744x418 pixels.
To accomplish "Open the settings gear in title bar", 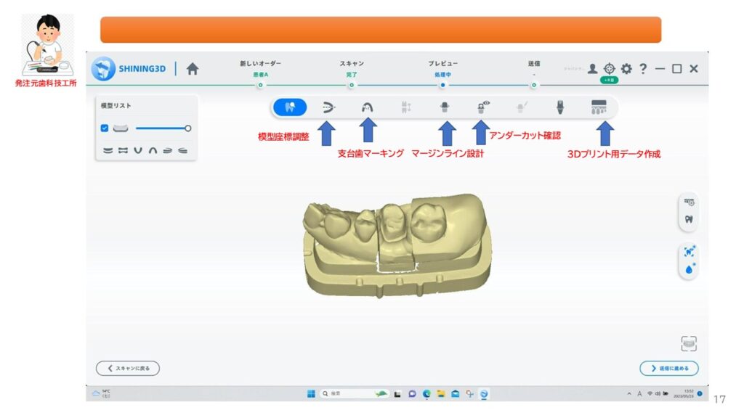I will (626, 69).
